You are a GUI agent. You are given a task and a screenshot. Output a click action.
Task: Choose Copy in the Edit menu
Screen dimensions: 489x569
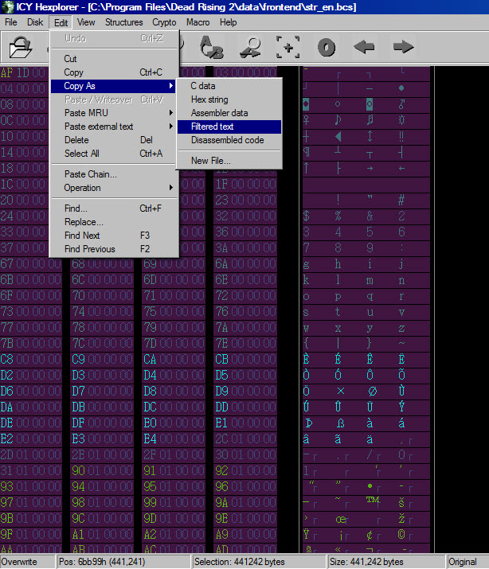tap(114, 72)
